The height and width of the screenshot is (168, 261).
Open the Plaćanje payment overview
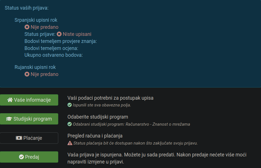coord(29,138)
